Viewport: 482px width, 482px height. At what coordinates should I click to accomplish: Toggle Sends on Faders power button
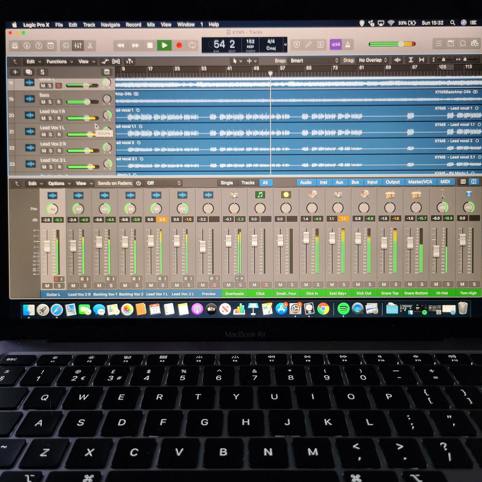(139, 183)
